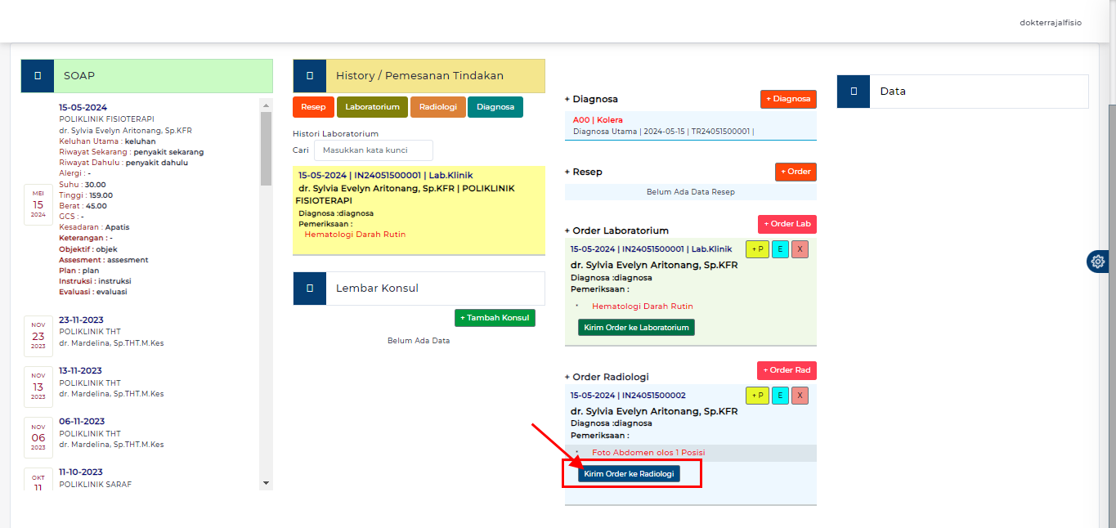Screen dimensions: 1116x528
Task: Click the red X icon on the lab order
Action: [800, 248]
